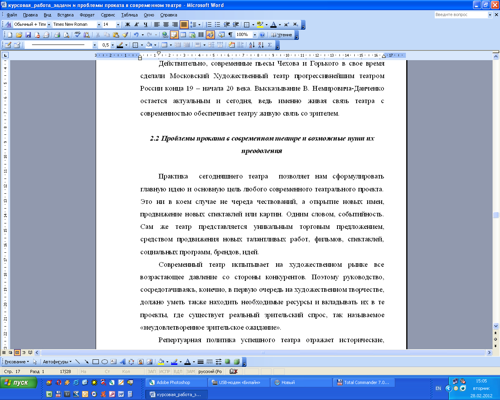Open the 0,5 line weight dropdown
Viewport: 500px width, 400px height.
coord(112,45)
